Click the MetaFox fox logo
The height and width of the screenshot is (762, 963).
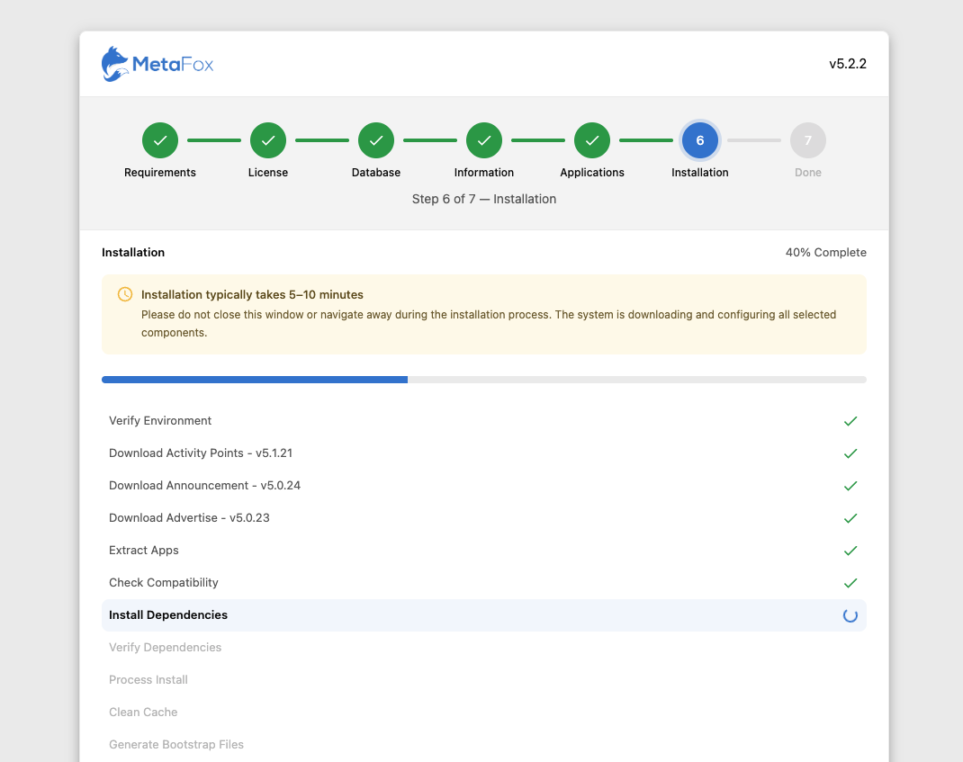115,64
